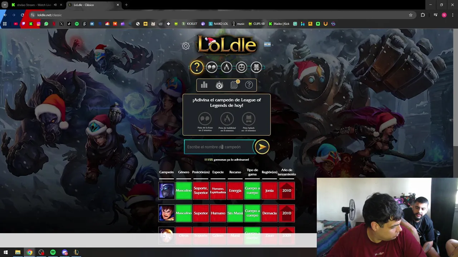The height and width of the screenshot is (257, 458).
Task: Open WhatsApp bookmark
Action: 46,24
